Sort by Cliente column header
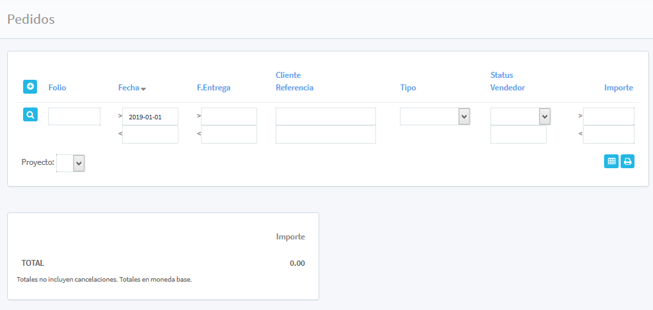Screen dimensions: 653x310 point(288,75)
